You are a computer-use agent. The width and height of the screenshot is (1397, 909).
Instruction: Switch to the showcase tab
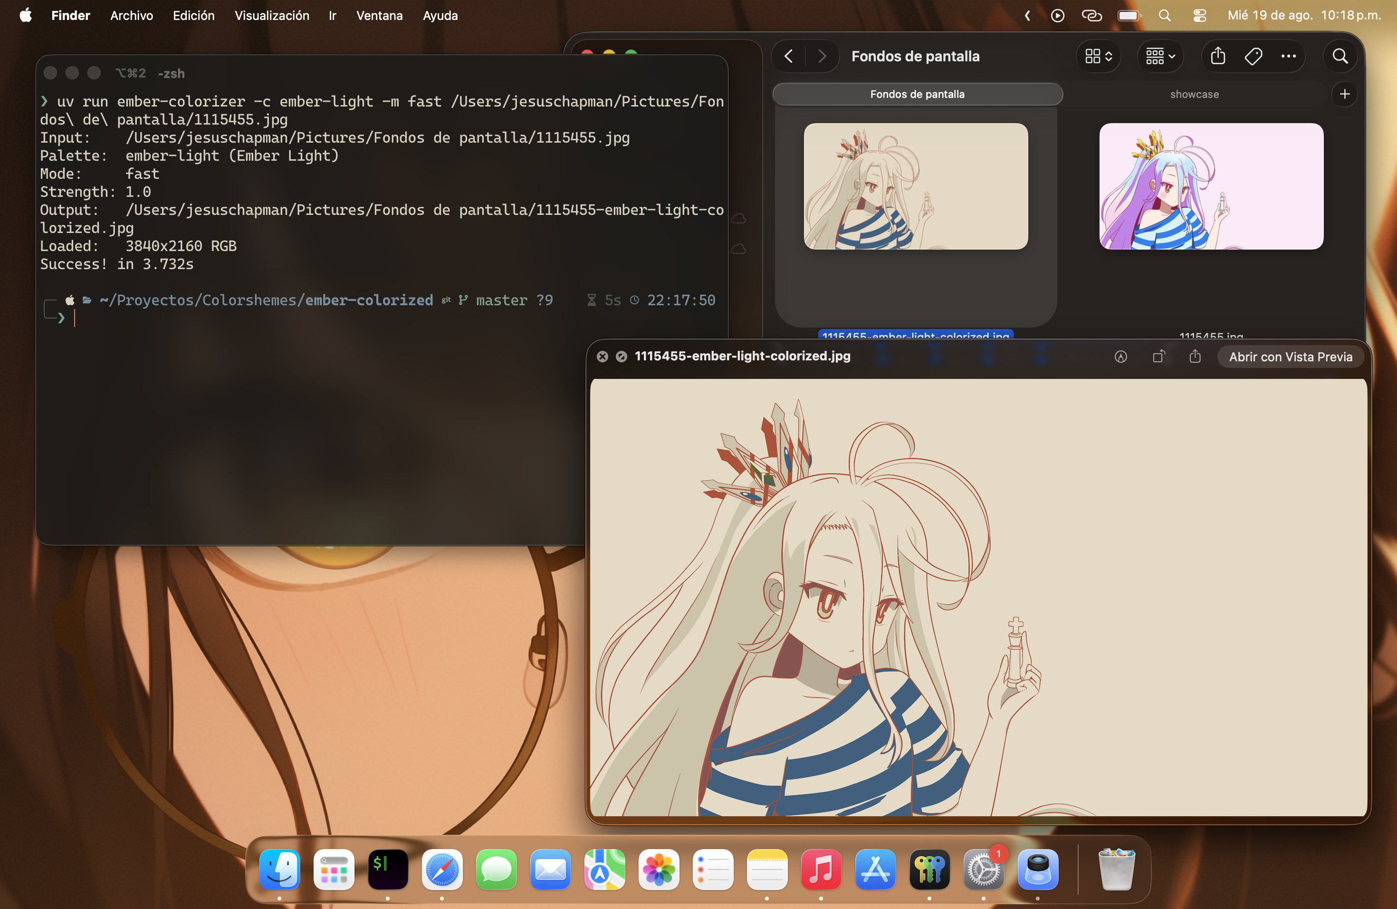pyautogui.click(x=1195, y=94)
